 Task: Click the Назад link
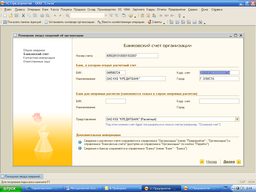[211, 162]
